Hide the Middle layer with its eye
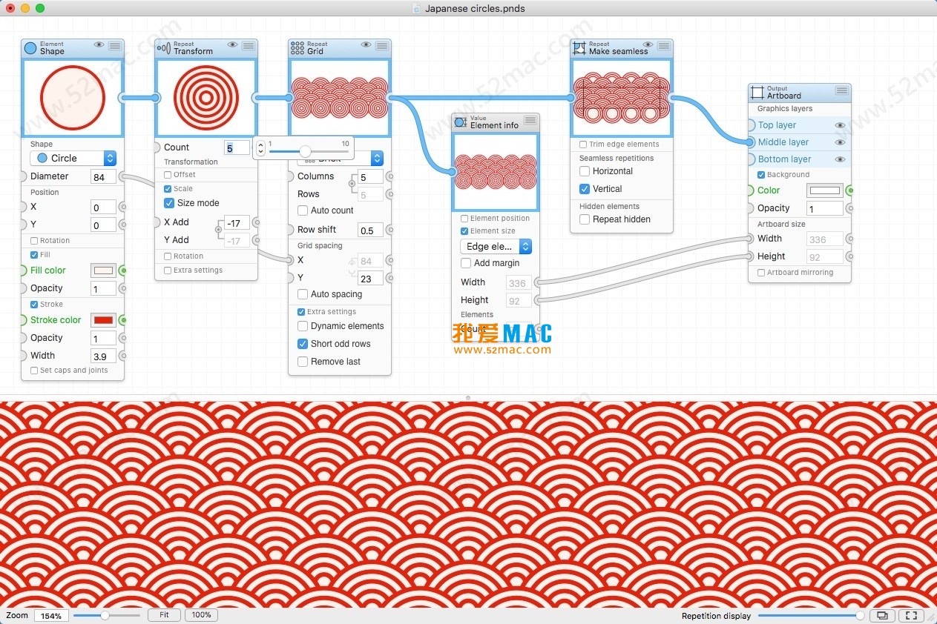Viewport: 937px width, 624px height. click(841, 142)
